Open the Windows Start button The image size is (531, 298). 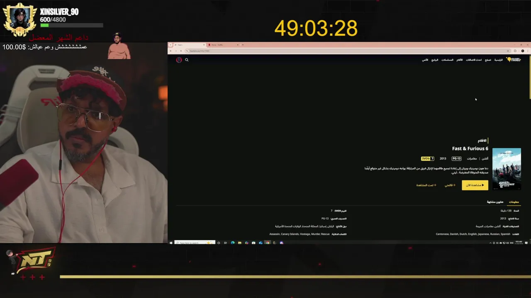(x=171, y=243)
